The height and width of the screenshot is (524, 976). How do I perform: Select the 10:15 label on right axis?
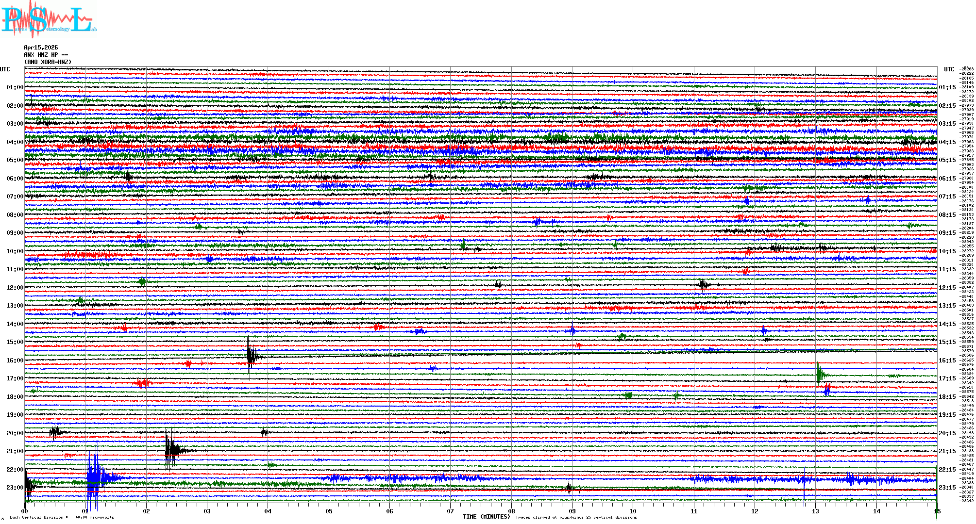click(x=947, y=251)
